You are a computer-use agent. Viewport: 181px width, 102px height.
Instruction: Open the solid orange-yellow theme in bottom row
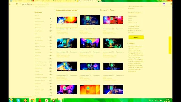pos(90,90)
